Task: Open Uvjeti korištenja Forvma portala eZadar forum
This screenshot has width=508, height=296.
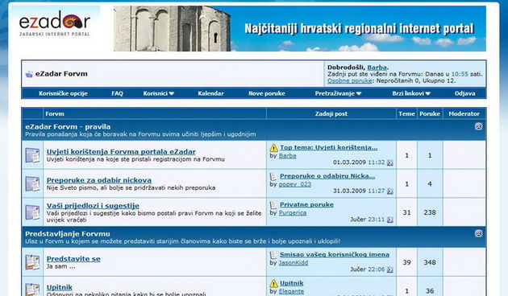Action: (121, 151)
